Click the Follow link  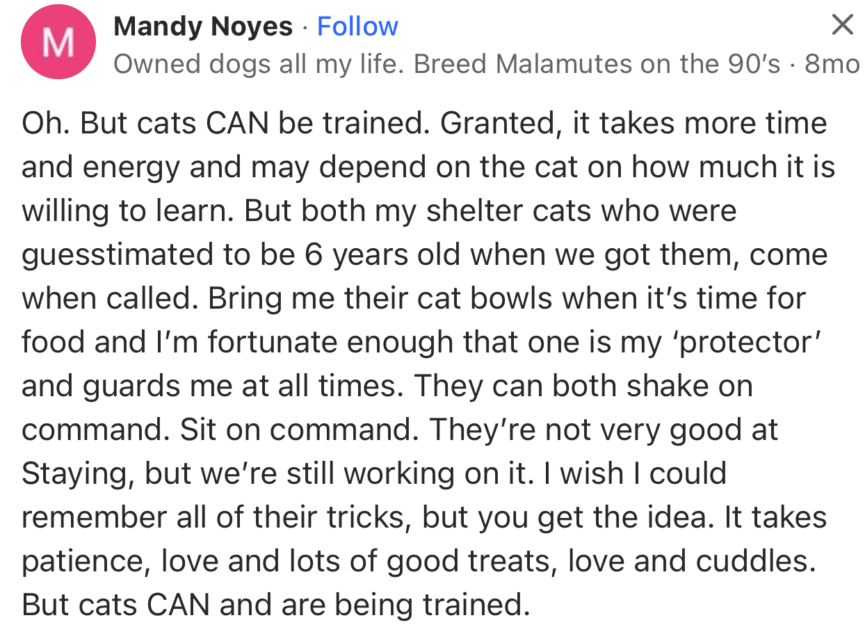(357, 26)
